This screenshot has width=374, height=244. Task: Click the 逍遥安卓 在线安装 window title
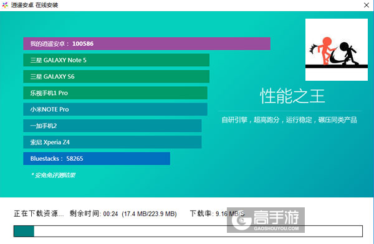[34, 5]
